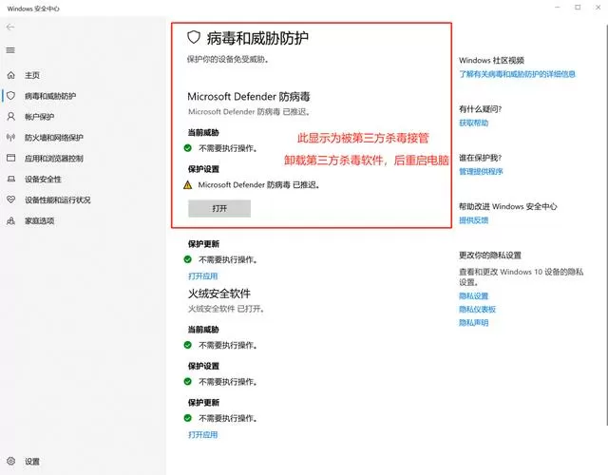Viewport: 608px width, 475px height.
Task: Open 应用和浏览器控制 section
Action: pos(54,159)
